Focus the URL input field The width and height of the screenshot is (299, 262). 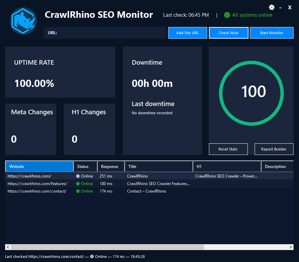(105, 33)
